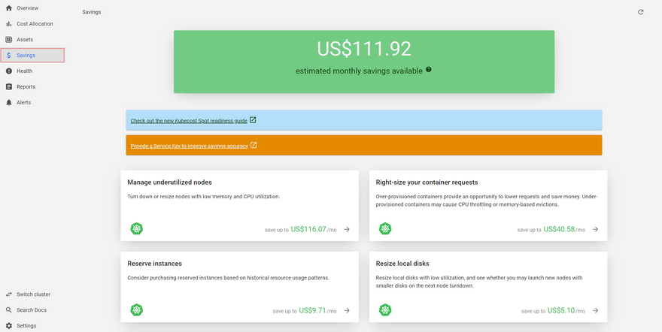Click the green US$111.92 savings banner
The height and width of the screenshot is (332, 662).
pos(364,62)
